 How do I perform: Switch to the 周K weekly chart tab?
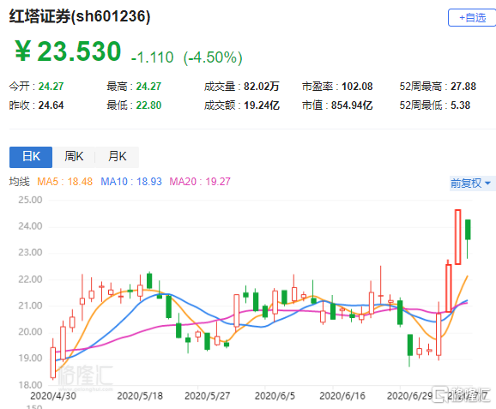click(x=74, y=157)
